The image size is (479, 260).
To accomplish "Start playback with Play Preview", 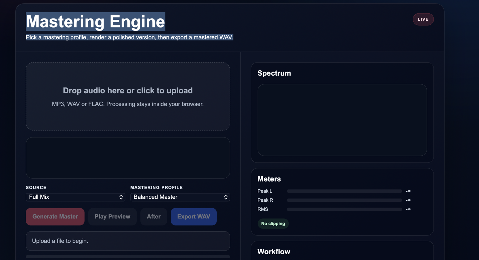I will point(112,217).
